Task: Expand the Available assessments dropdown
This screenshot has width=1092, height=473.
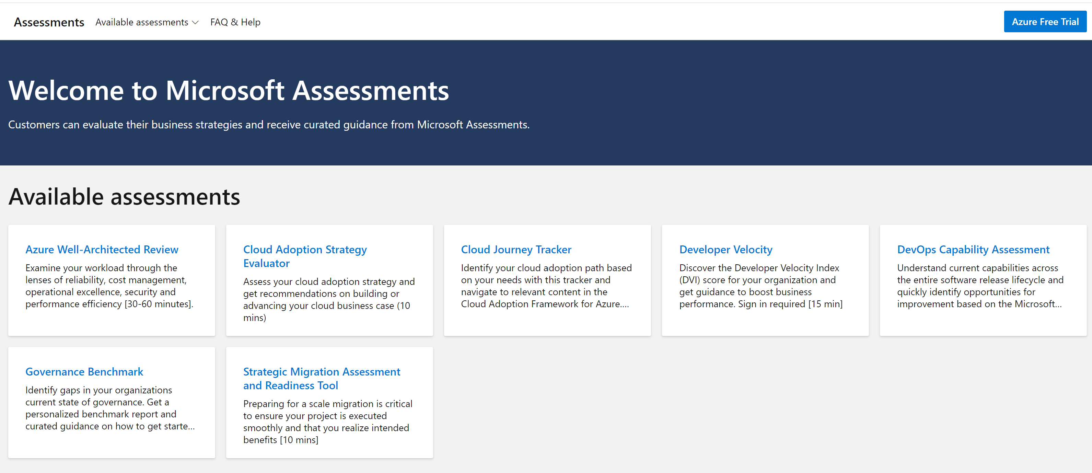Action: click(142, 22)
